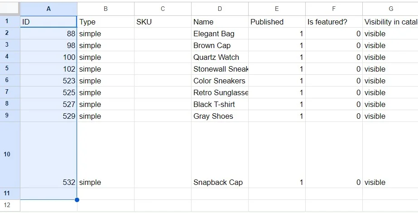
Task: Click the "Elegant Bag" cell
Action: (x=220, y=34)
